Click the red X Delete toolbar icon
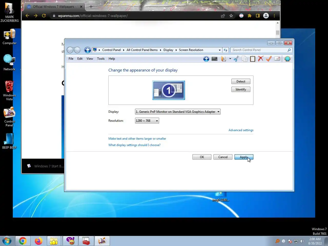The image size is (328, 246). pyautogui.click(x=261, y=59)
